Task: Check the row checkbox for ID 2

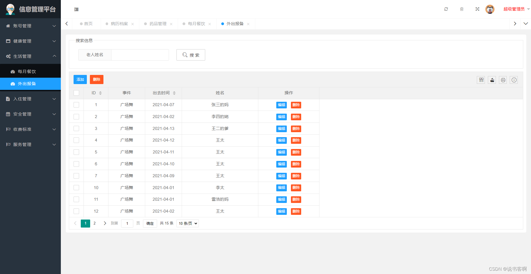Action: coord(76,117)
